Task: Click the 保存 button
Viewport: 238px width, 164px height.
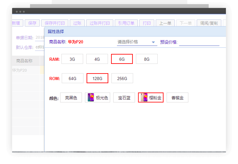Action: [32, 23]
